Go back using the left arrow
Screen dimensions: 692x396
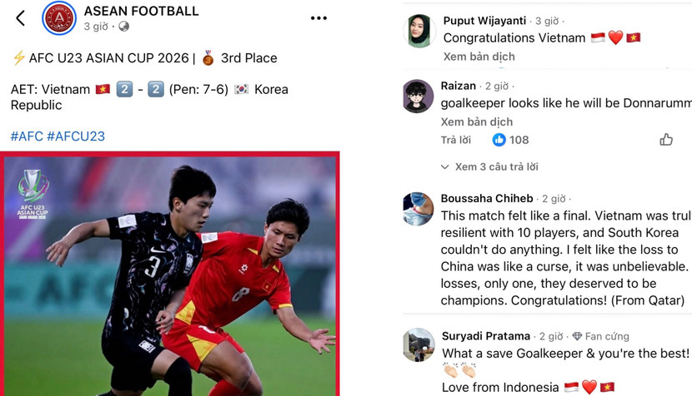(20, 18)
